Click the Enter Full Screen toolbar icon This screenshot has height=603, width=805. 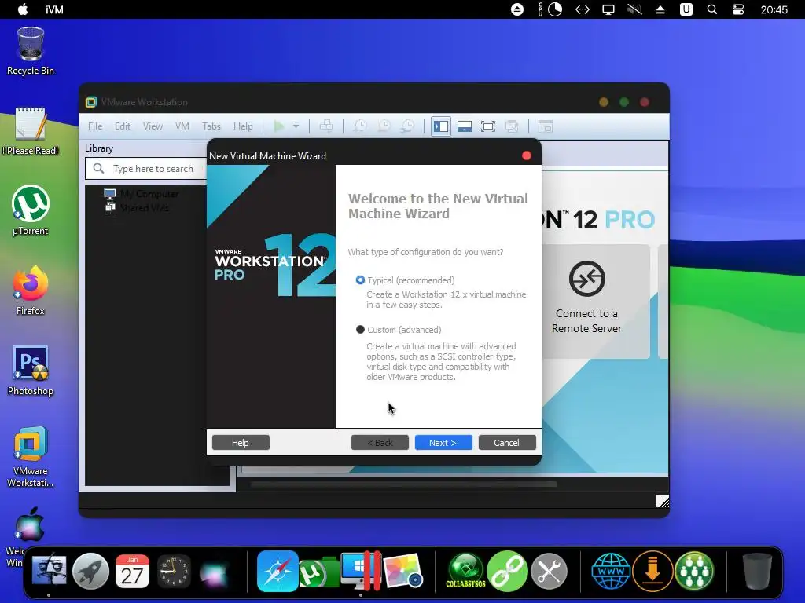coord(487,126)
